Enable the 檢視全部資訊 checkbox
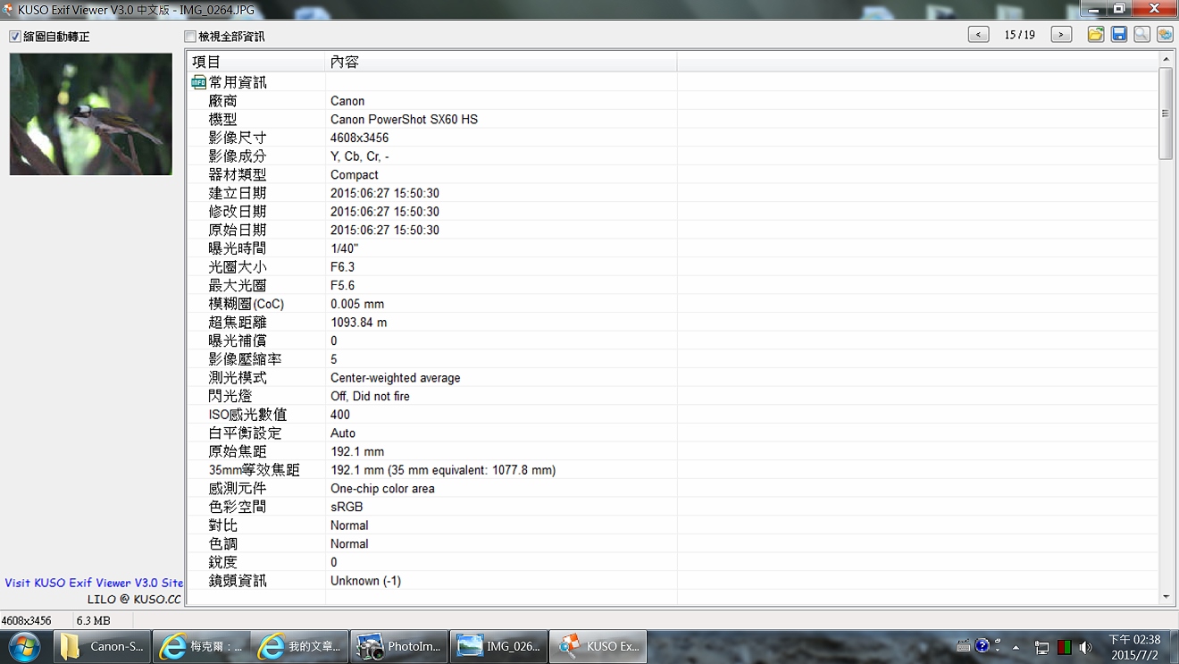This screenshot has height=664, width=1179. point(189,37)
